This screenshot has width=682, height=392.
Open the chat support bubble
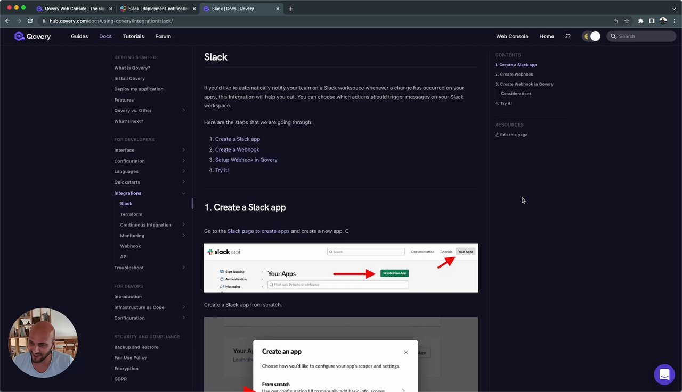click(x=664, y=374)
